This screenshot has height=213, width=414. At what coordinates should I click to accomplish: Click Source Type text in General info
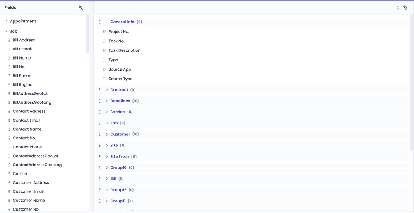[x=120, y=79]
